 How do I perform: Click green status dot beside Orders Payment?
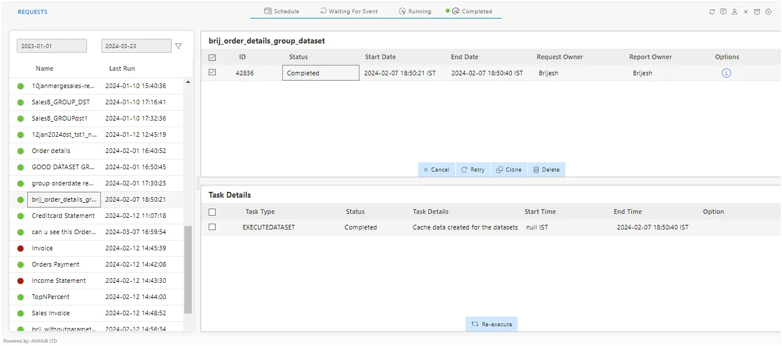click(20, 265)
